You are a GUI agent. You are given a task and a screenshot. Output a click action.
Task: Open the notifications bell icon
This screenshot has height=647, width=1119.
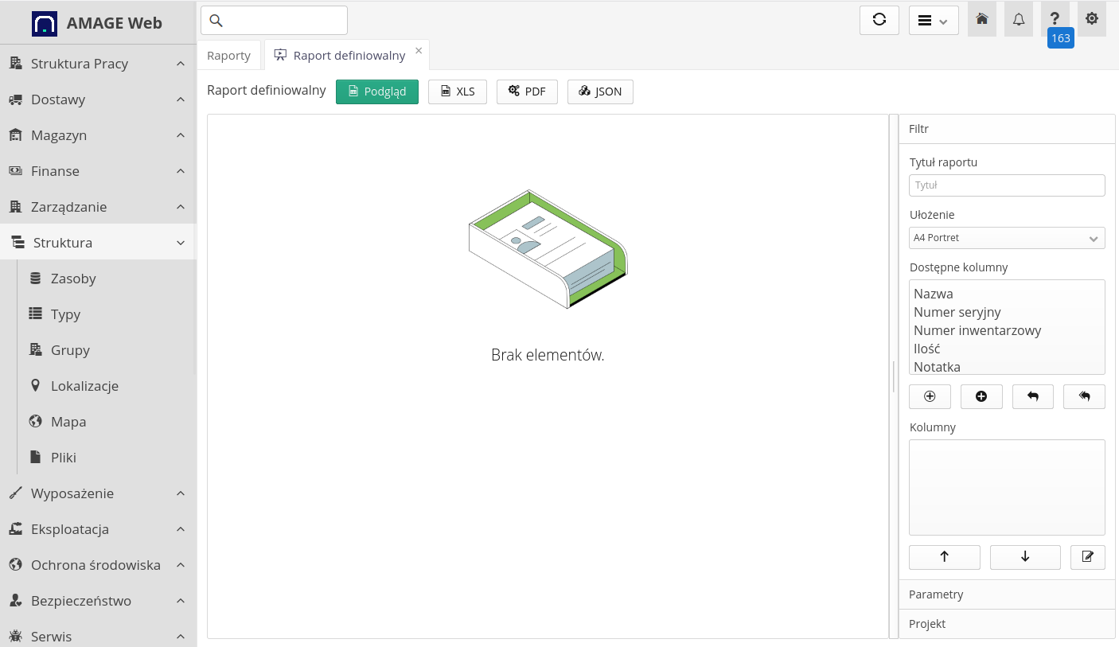tap(1018, 20)
